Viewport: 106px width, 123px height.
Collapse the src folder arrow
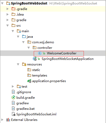click(x=8, y=26)
